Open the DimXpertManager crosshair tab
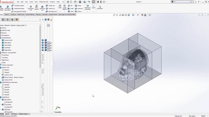209x117 pixels. (x=12, y=19)
